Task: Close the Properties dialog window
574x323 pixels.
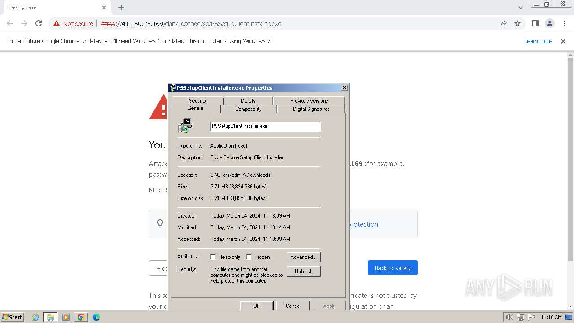Action: [x=344, y=88]
